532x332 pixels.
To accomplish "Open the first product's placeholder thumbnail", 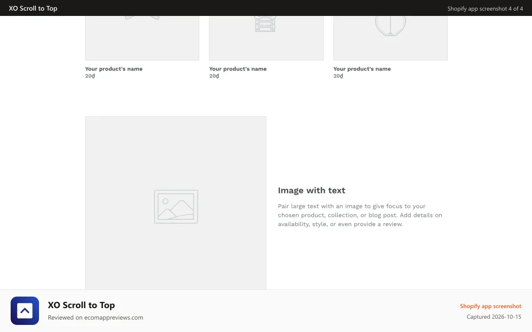I will (142, 38).
